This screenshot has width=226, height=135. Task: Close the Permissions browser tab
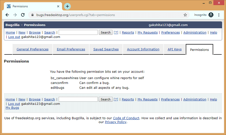coord(57,6)
